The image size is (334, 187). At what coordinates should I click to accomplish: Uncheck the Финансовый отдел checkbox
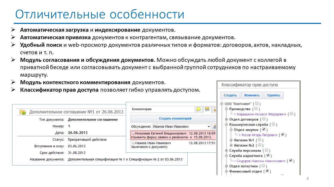tap(267, 171)
